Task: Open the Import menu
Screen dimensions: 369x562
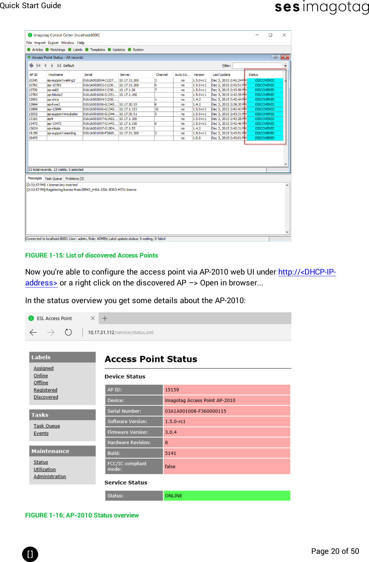Action: pos(40,43)
